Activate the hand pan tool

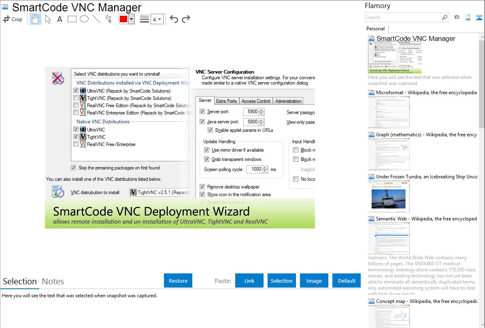(x=35, y=19)
